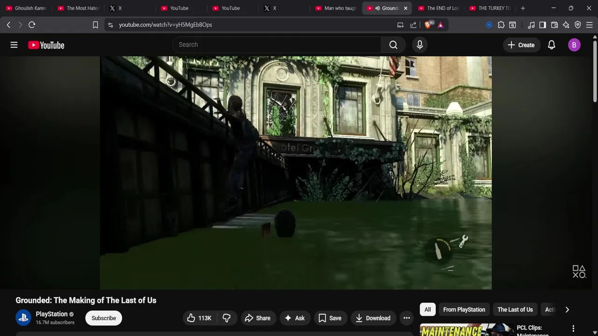Subscribe to the PlayStation channel
This screenshot has height=336, width=598.
pyautogui.click(x=104, y=318)
